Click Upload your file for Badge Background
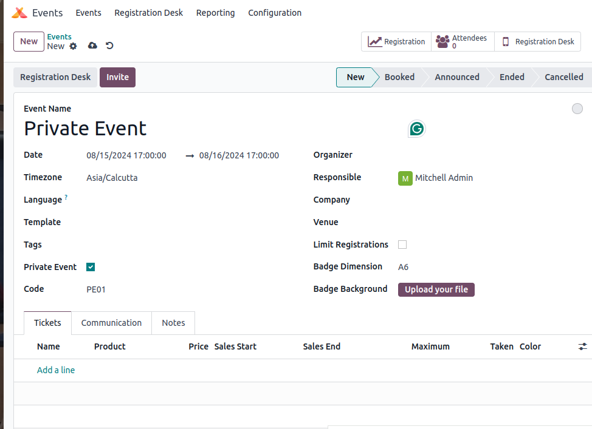The width and height of the screenshot is (592, 429). click(436, 289)
